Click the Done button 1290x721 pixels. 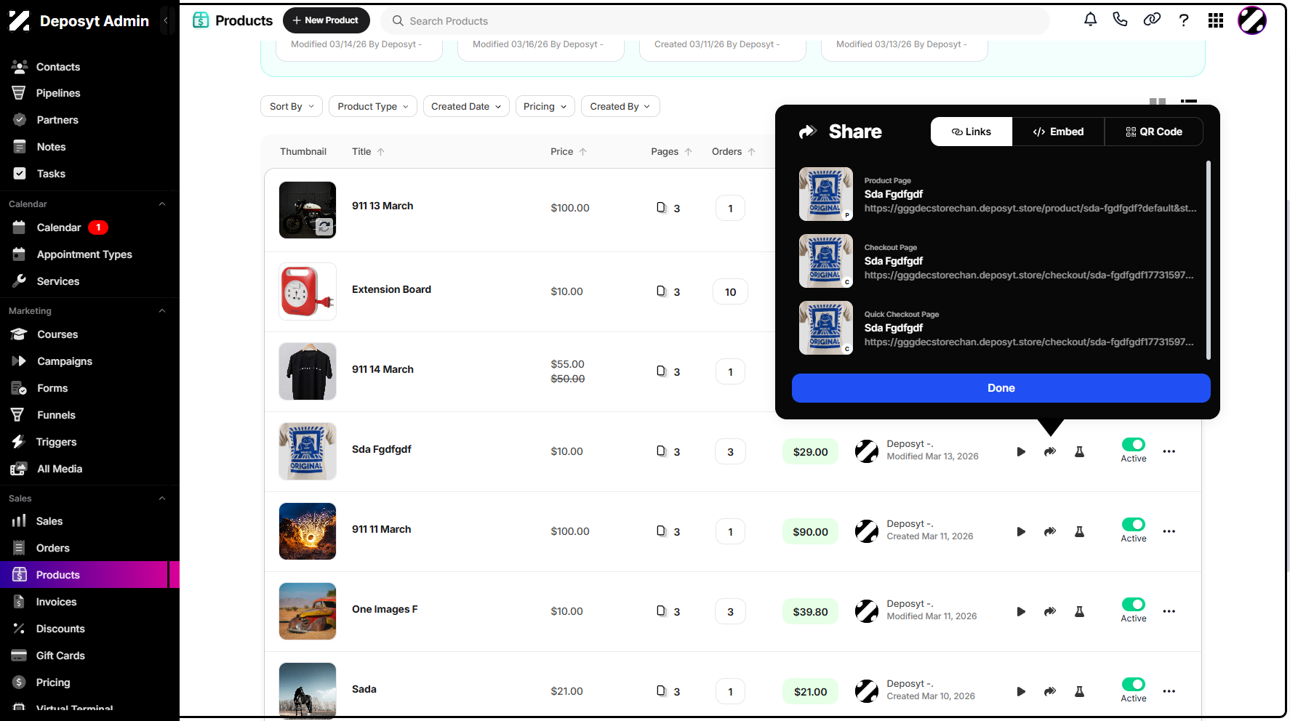[1001, 388]
